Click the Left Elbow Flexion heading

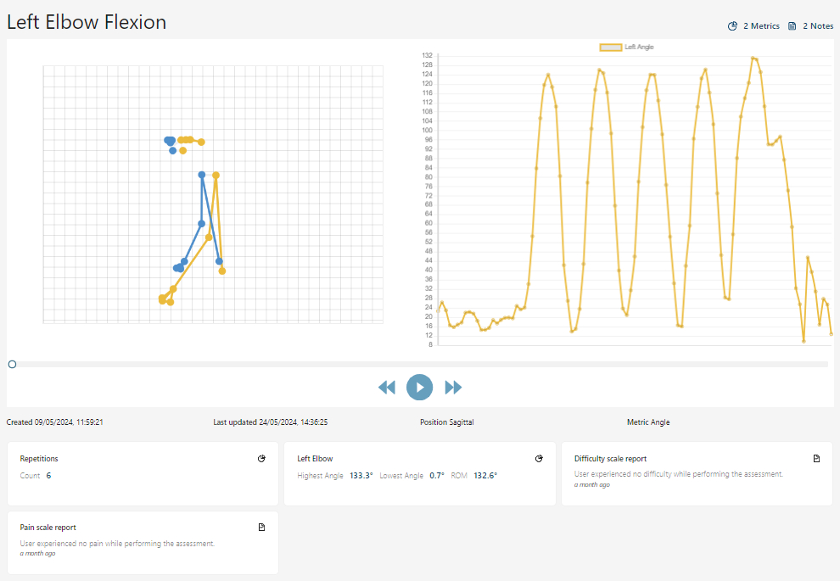87,22
